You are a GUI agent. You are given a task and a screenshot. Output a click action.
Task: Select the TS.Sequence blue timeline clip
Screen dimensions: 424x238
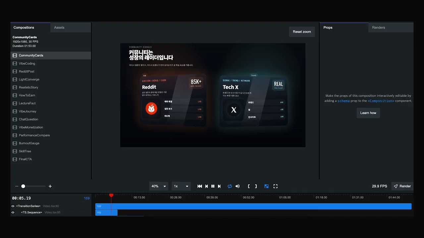(x=106, y=213)
